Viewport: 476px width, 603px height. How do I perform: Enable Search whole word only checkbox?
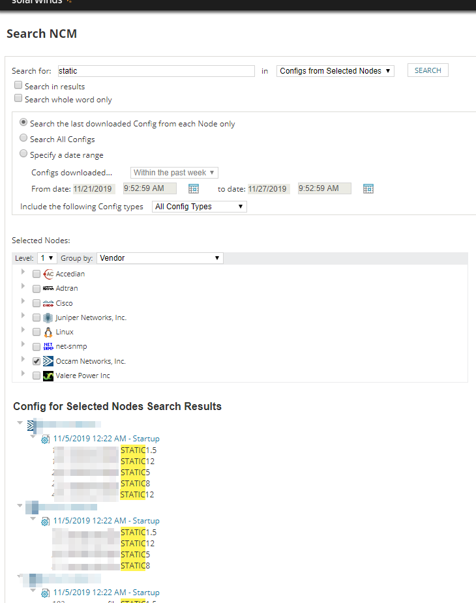point(18,98)
